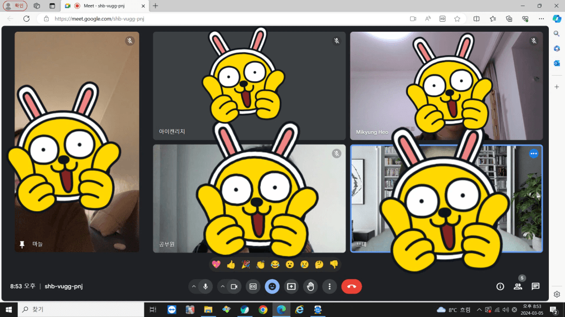
Task: Click the present screen button
Action: click(x=291, y=287)
